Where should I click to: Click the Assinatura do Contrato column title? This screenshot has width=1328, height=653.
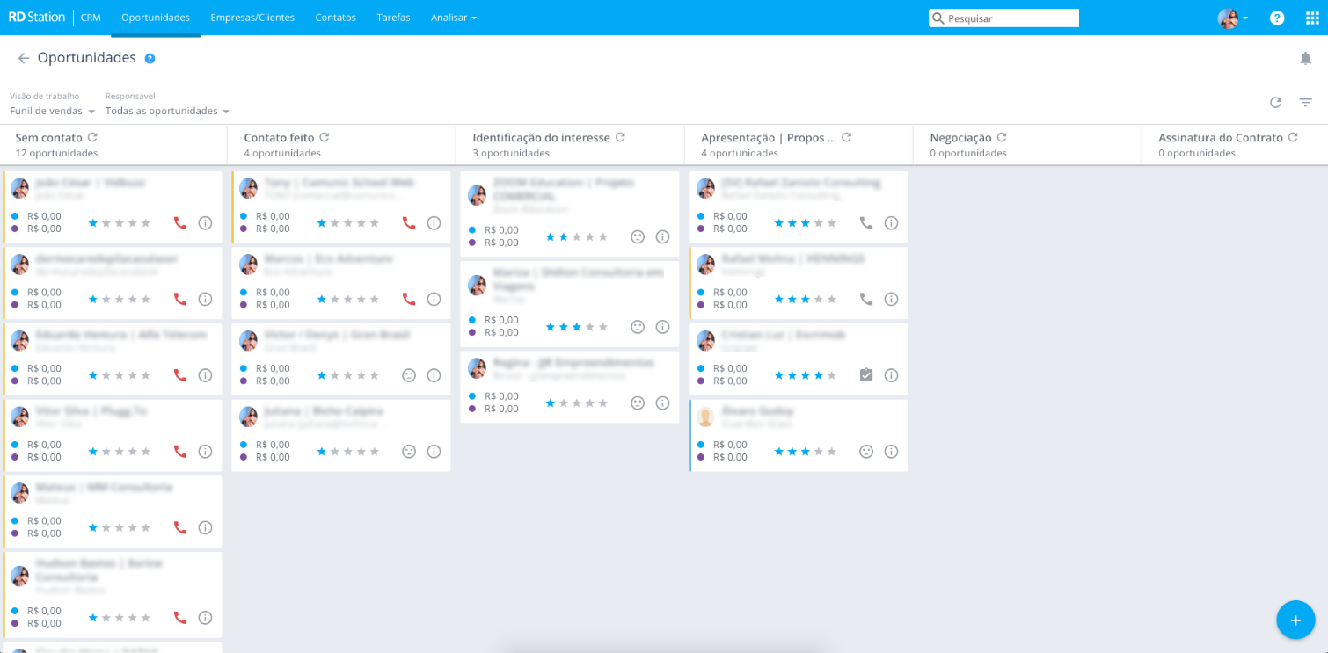[1221, 138]
